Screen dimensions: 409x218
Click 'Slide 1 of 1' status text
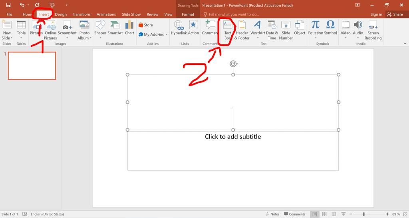pyautogui.click(x=10, y=214)
